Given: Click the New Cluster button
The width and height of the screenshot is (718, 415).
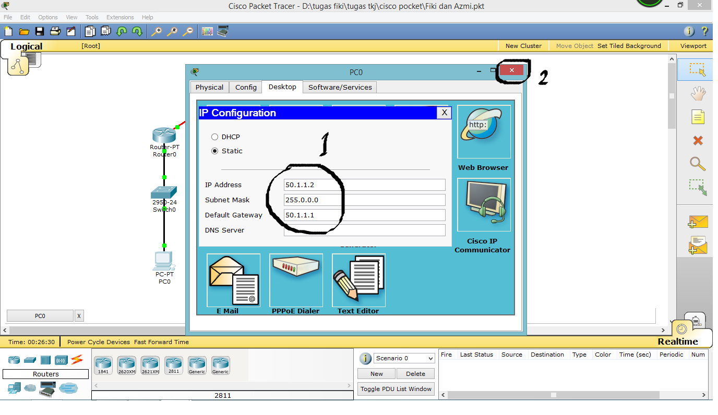Looking at the screenshot, I should [x=523, y=46].
